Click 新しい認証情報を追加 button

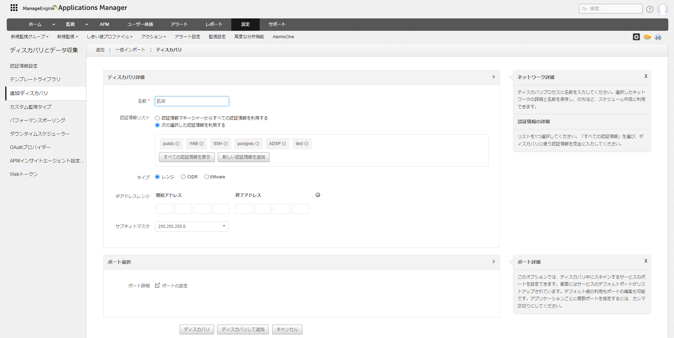click(x=244, y=157)
